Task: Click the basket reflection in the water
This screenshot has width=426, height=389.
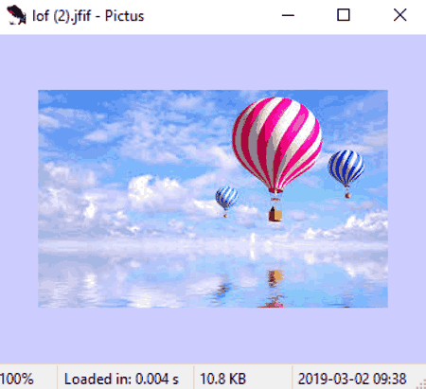Action: click(x=275, y=279)
